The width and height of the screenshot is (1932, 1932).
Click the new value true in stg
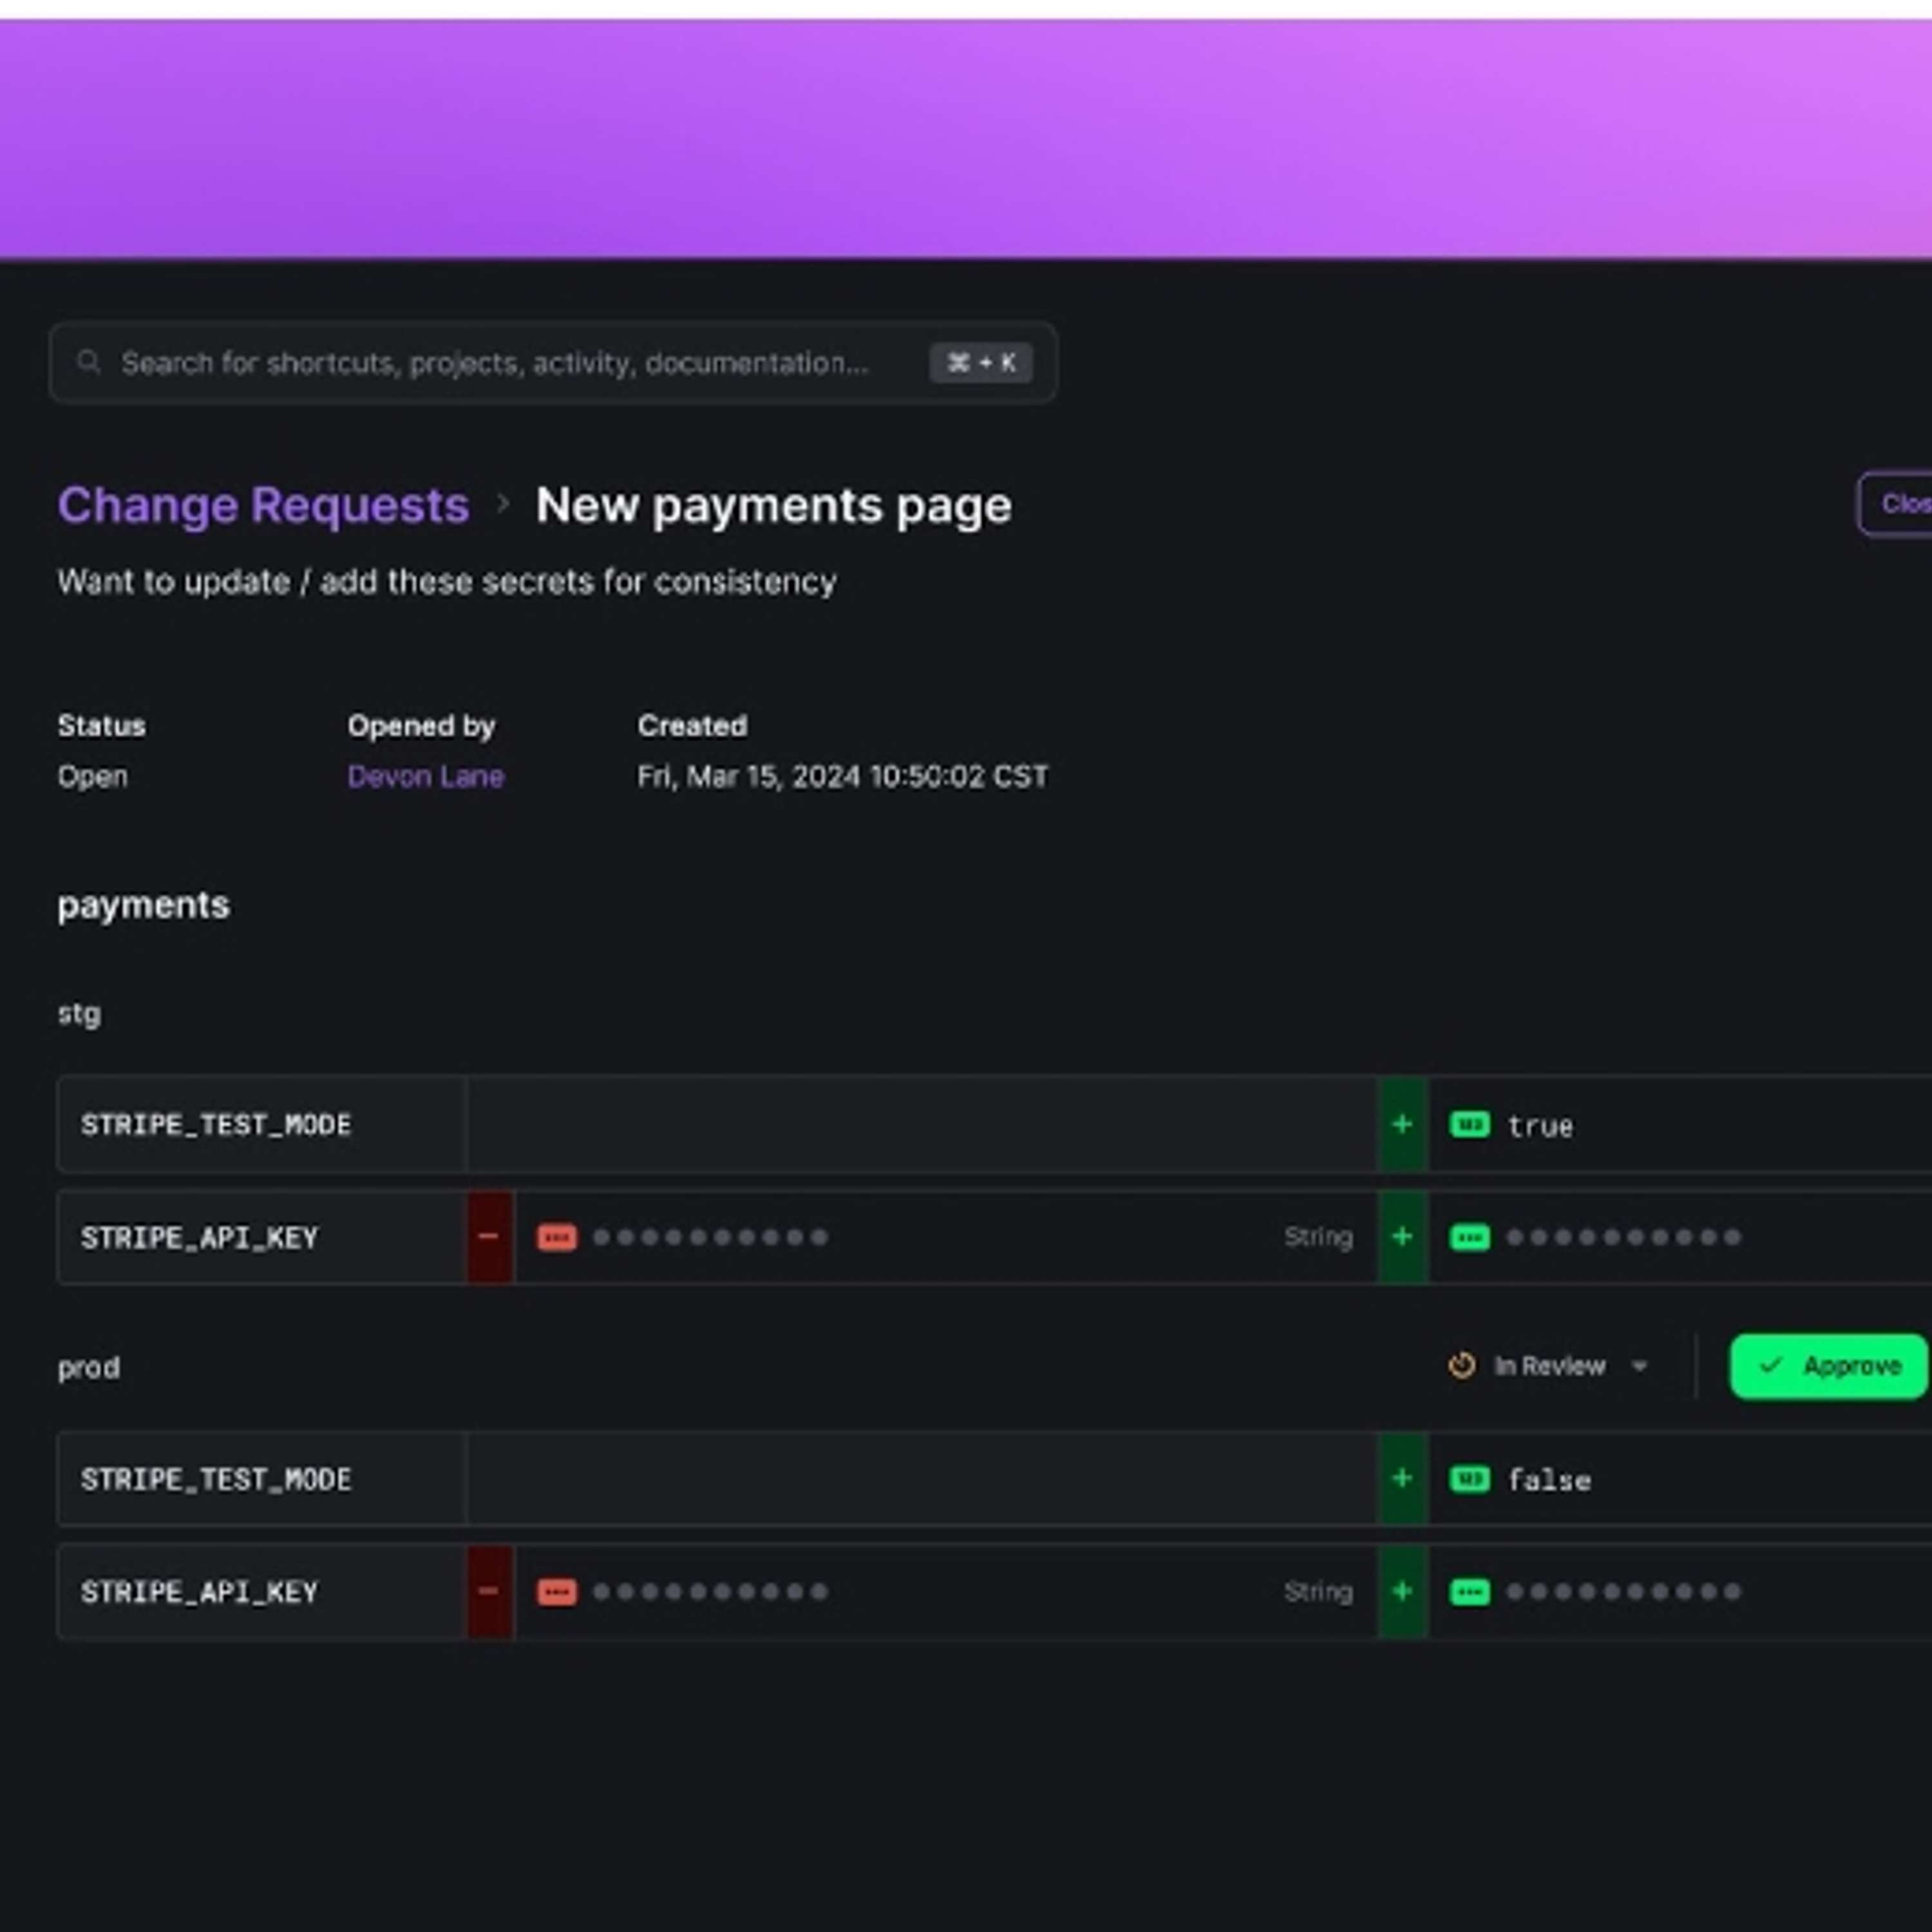click(x=1540, y=1126)
